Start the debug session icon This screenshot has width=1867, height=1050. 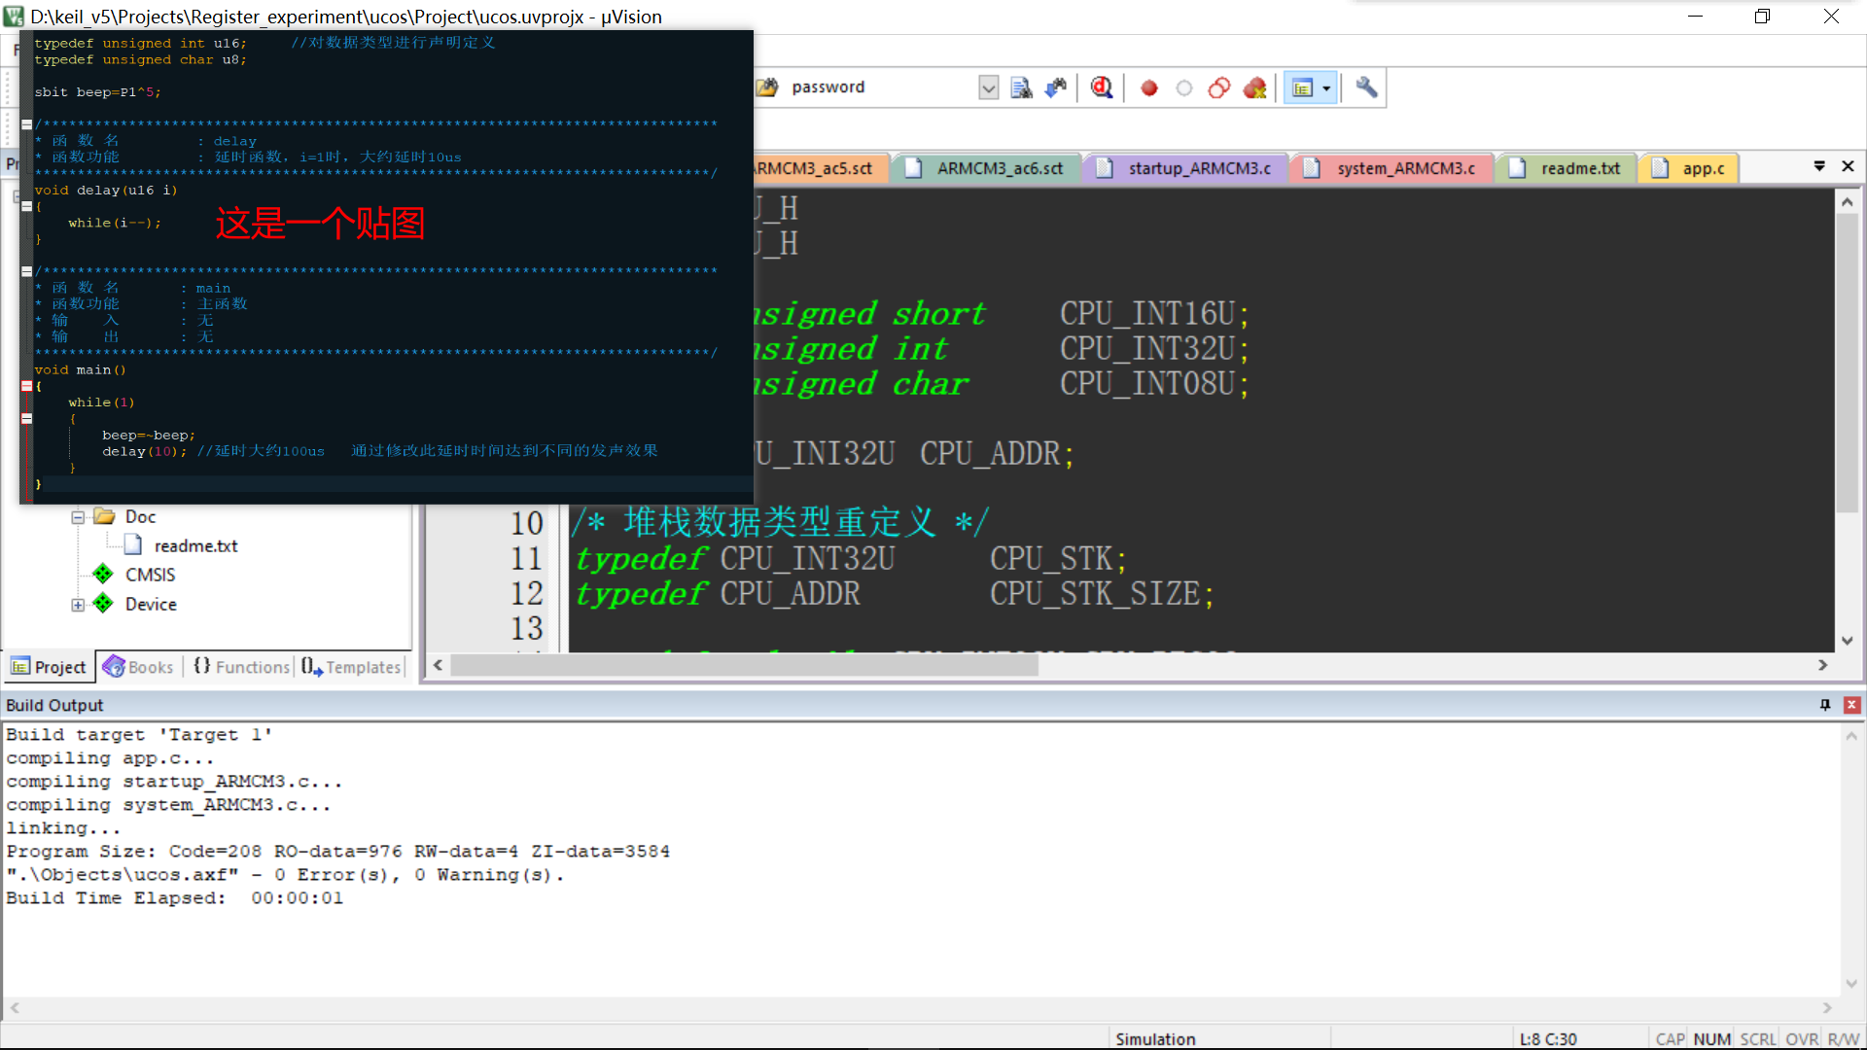tap(1101, 87)
